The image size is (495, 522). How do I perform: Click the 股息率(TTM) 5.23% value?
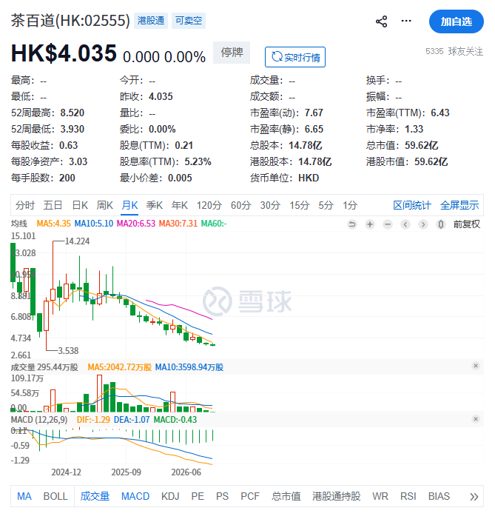tap(198, 162)
